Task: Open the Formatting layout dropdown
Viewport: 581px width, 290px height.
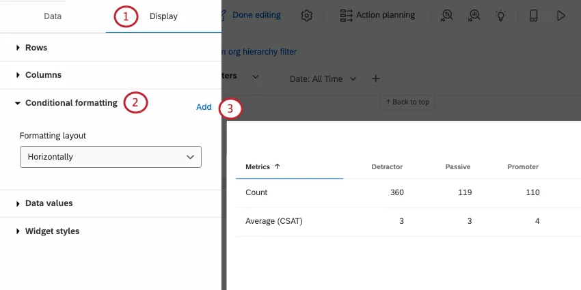Action: [111, 157]
